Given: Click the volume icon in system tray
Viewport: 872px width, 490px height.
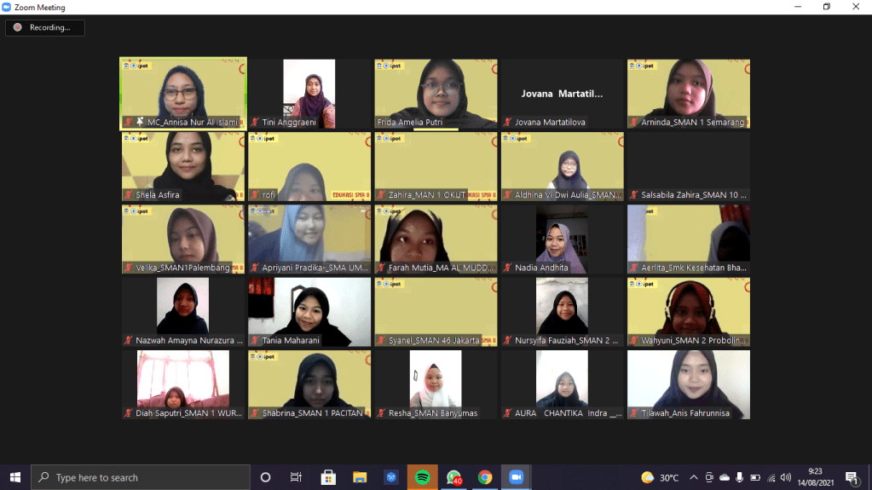Looking at the screenshot, I should pos(785,477).
